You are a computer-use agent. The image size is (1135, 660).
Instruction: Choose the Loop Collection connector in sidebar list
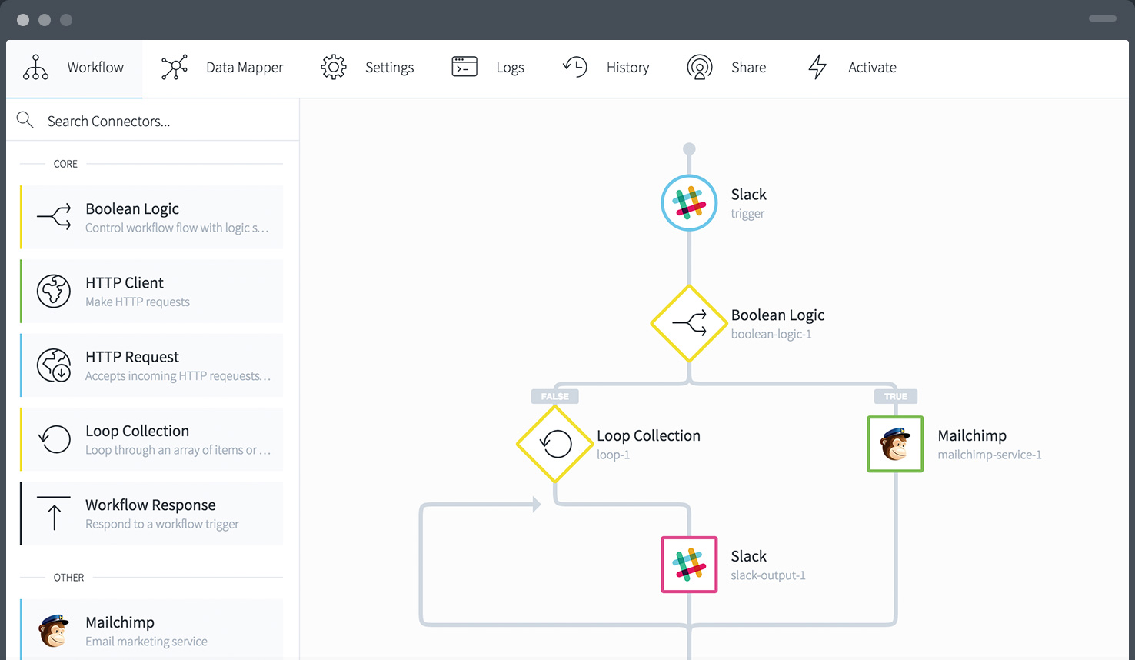(x=151, y=439)
